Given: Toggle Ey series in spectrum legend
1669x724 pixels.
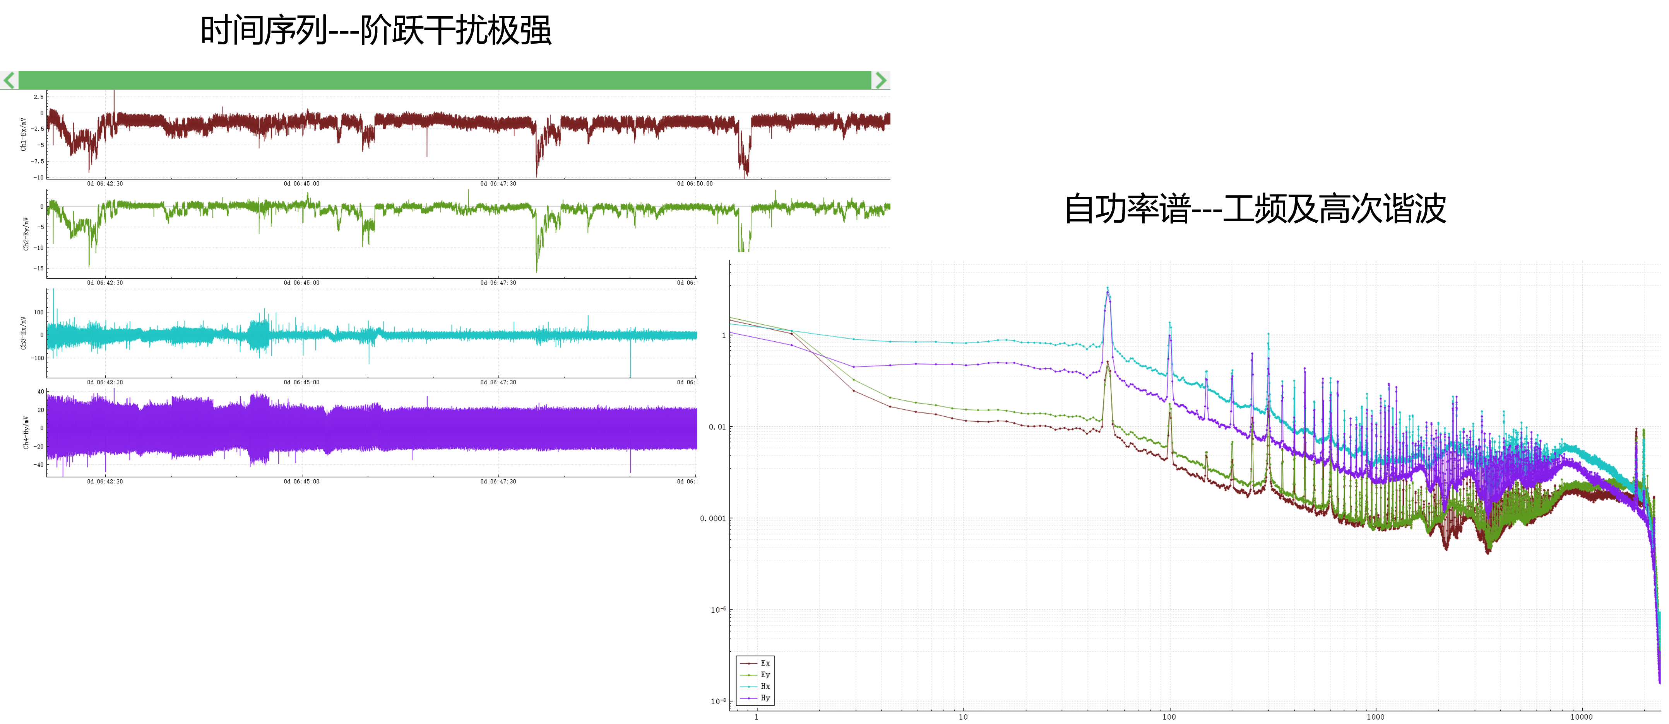Looking at the screenshot, I should [x=765, y=675].
